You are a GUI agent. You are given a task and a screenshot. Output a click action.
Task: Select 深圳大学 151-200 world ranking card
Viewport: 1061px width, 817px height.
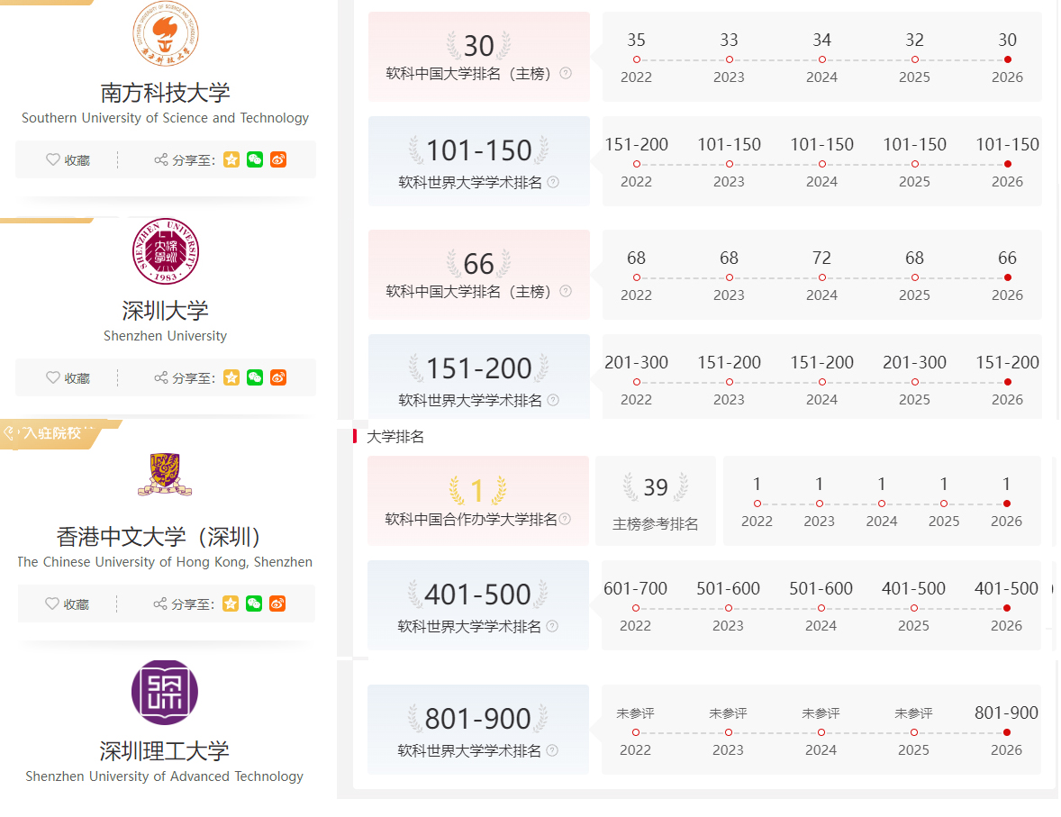click(x=479, y=377)
